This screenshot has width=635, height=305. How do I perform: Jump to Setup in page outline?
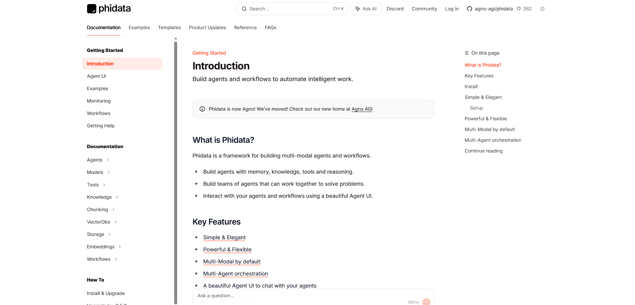pyautogui.click(x=476, y=108)
